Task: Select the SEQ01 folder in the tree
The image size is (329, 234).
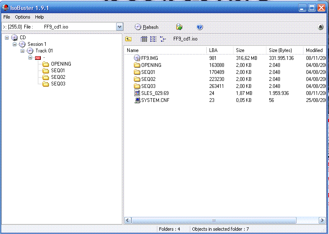Action: click(54, 71)
